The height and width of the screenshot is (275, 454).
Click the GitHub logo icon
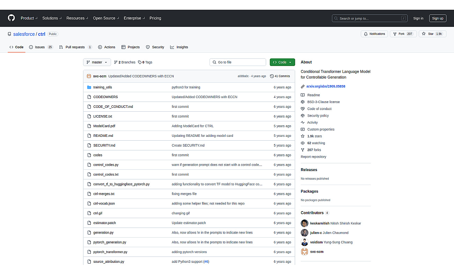tap(12, 18)
